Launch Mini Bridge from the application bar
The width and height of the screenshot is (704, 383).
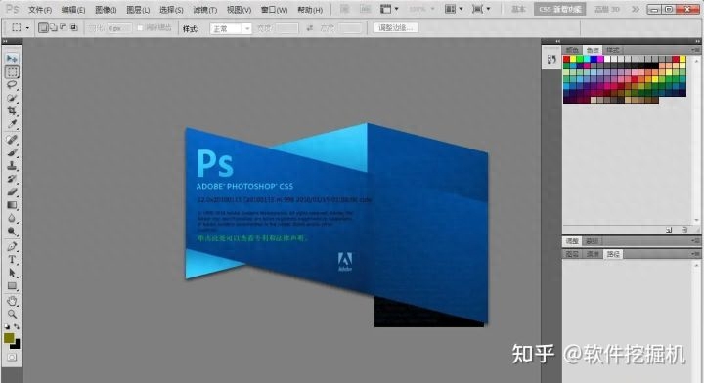click(366, 9)
